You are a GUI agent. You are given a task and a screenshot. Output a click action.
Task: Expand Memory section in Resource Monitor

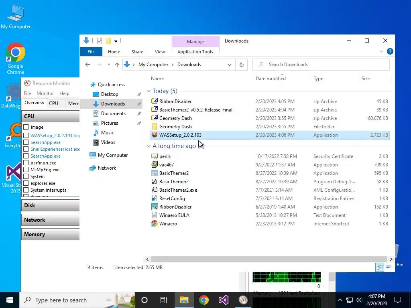click(50, 234)
